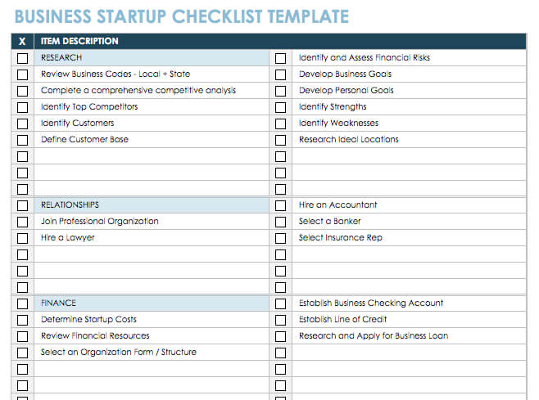Check the Establish Line of Credit box
The image size is (539, 400).
tap(281, 320)
